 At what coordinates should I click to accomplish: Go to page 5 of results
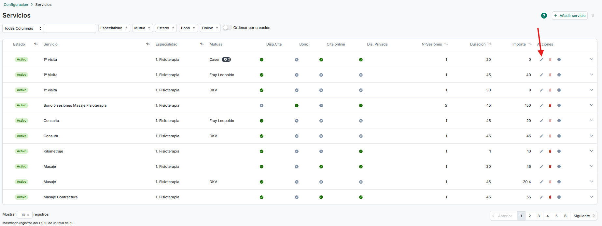click(556, 216)
